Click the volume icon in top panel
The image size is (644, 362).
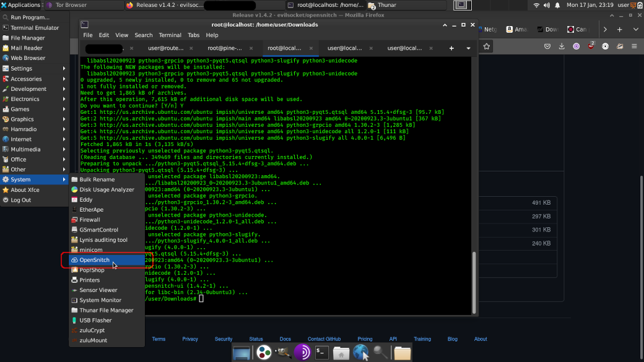[x=547, y=5]
